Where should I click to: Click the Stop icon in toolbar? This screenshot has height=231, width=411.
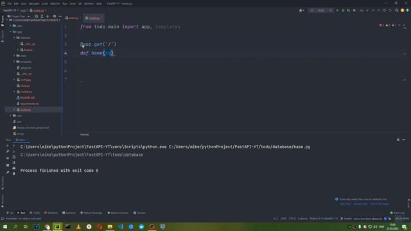coord(354,10)
